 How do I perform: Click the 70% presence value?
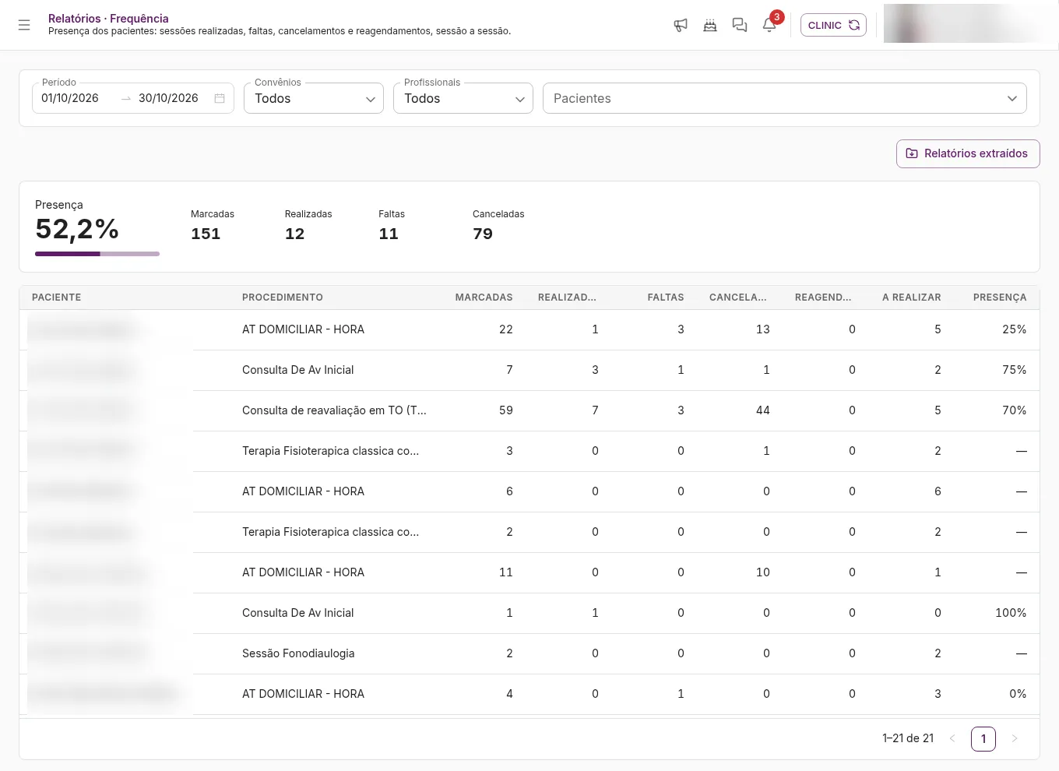1015,410
